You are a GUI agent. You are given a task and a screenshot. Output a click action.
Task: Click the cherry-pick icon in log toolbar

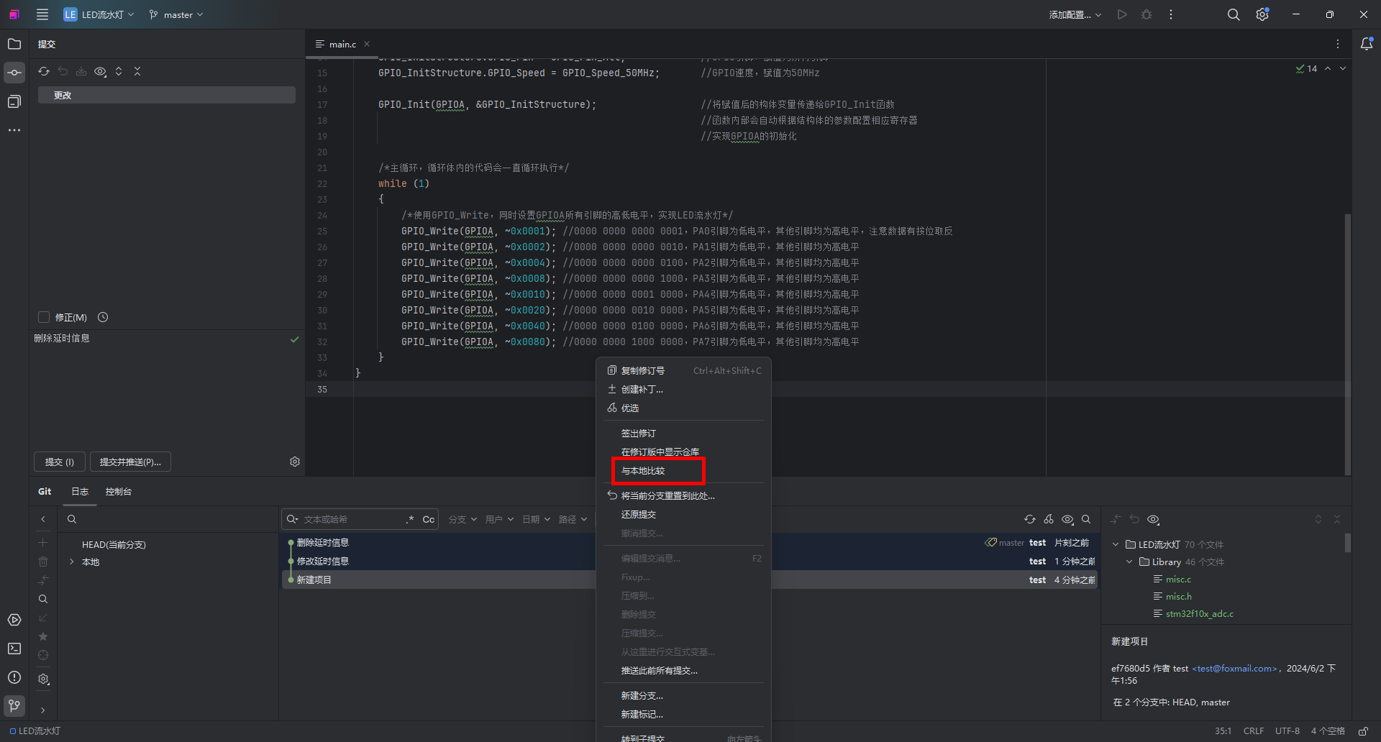point(1049,519)
